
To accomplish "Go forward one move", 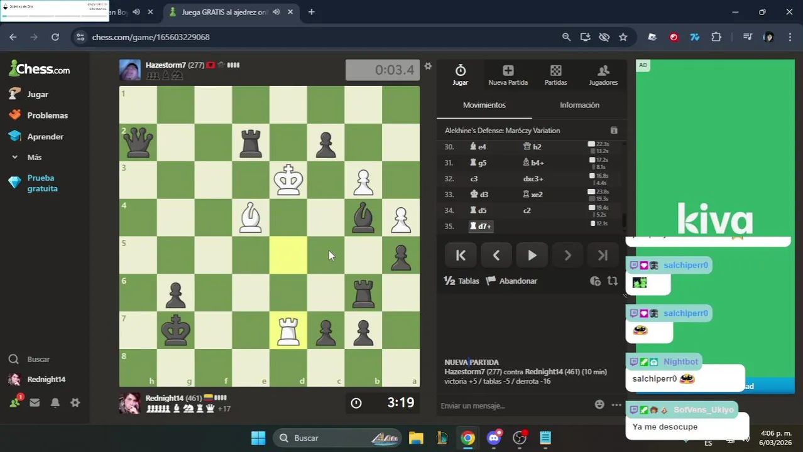I will (x=567, y=256).
